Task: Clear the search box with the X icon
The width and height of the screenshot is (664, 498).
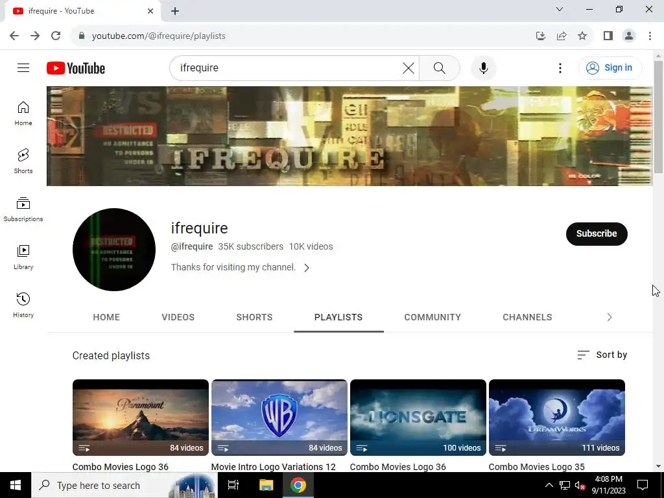Action: (x=409, y=67)
